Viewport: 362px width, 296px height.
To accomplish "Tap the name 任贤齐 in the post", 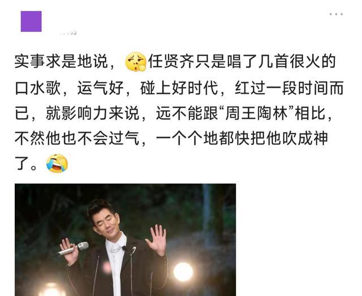I will click(x=171, y=62).
